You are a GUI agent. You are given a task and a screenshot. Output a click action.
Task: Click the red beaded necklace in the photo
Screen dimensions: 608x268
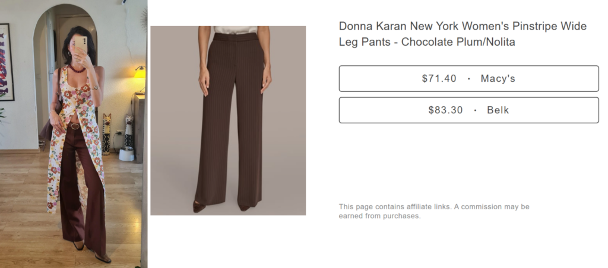[x=76, y=69]
